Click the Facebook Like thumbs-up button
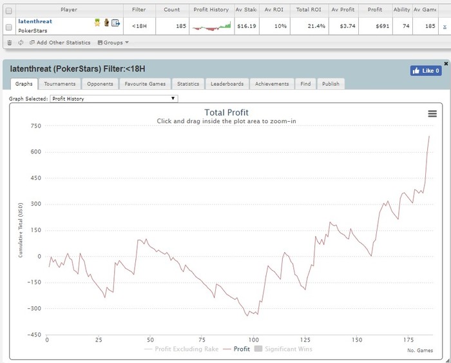The image size is (451, 363). 426,70
